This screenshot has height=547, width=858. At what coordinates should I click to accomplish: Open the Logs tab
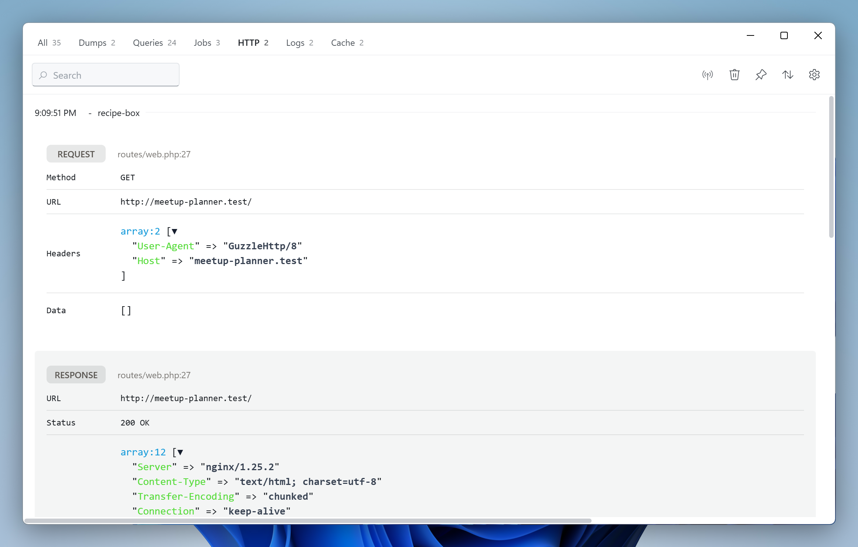300,43
